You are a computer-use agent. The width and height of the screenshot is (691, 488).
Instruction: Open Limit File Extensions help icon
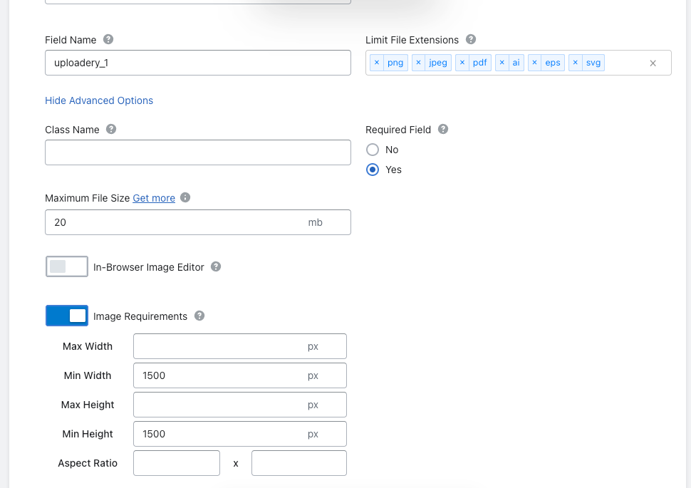coord(471,39)
